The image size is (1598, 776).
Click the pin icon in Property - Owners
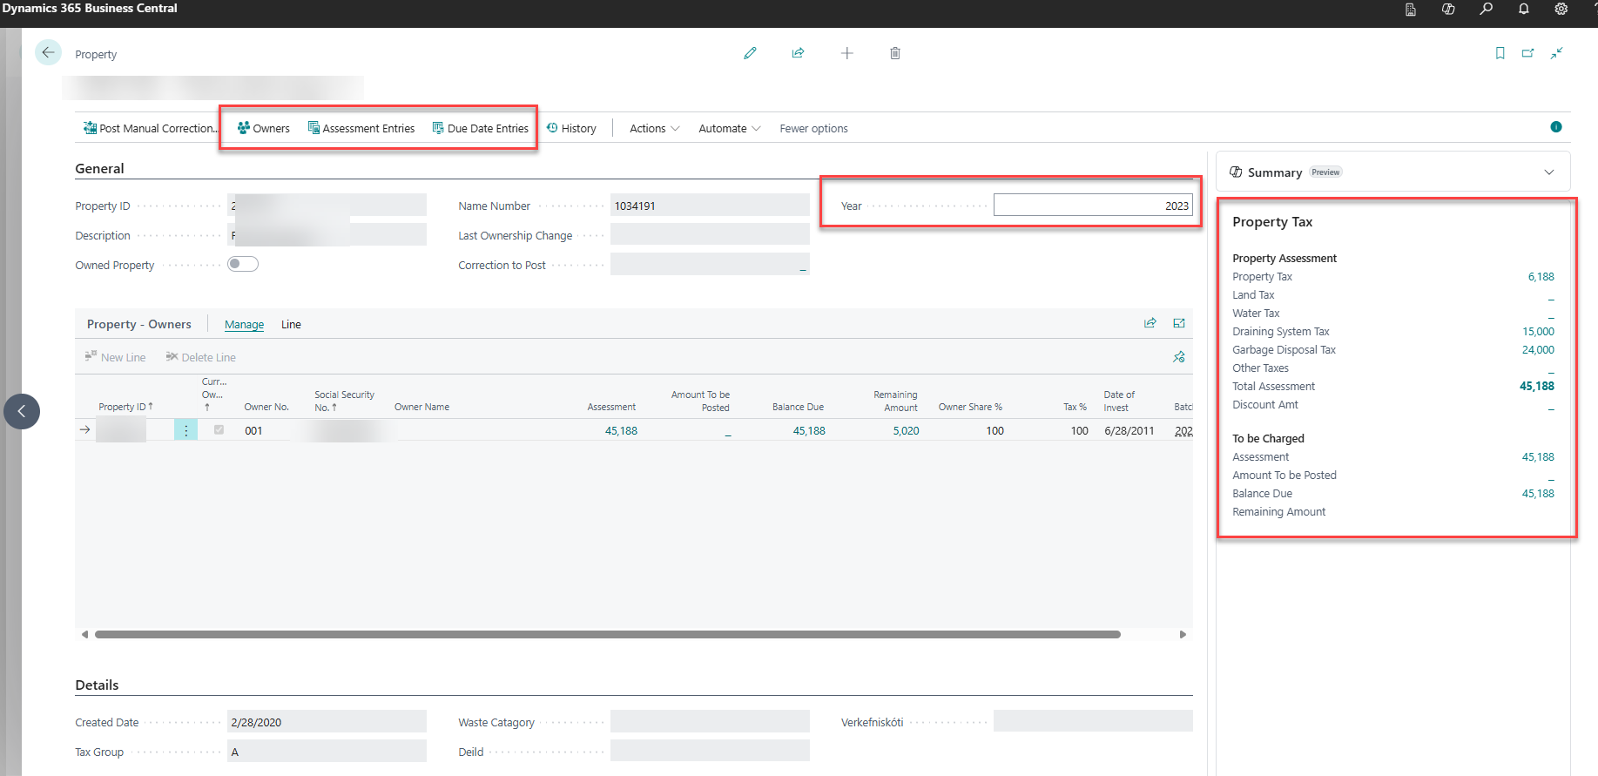click(x=1179, y=357)
